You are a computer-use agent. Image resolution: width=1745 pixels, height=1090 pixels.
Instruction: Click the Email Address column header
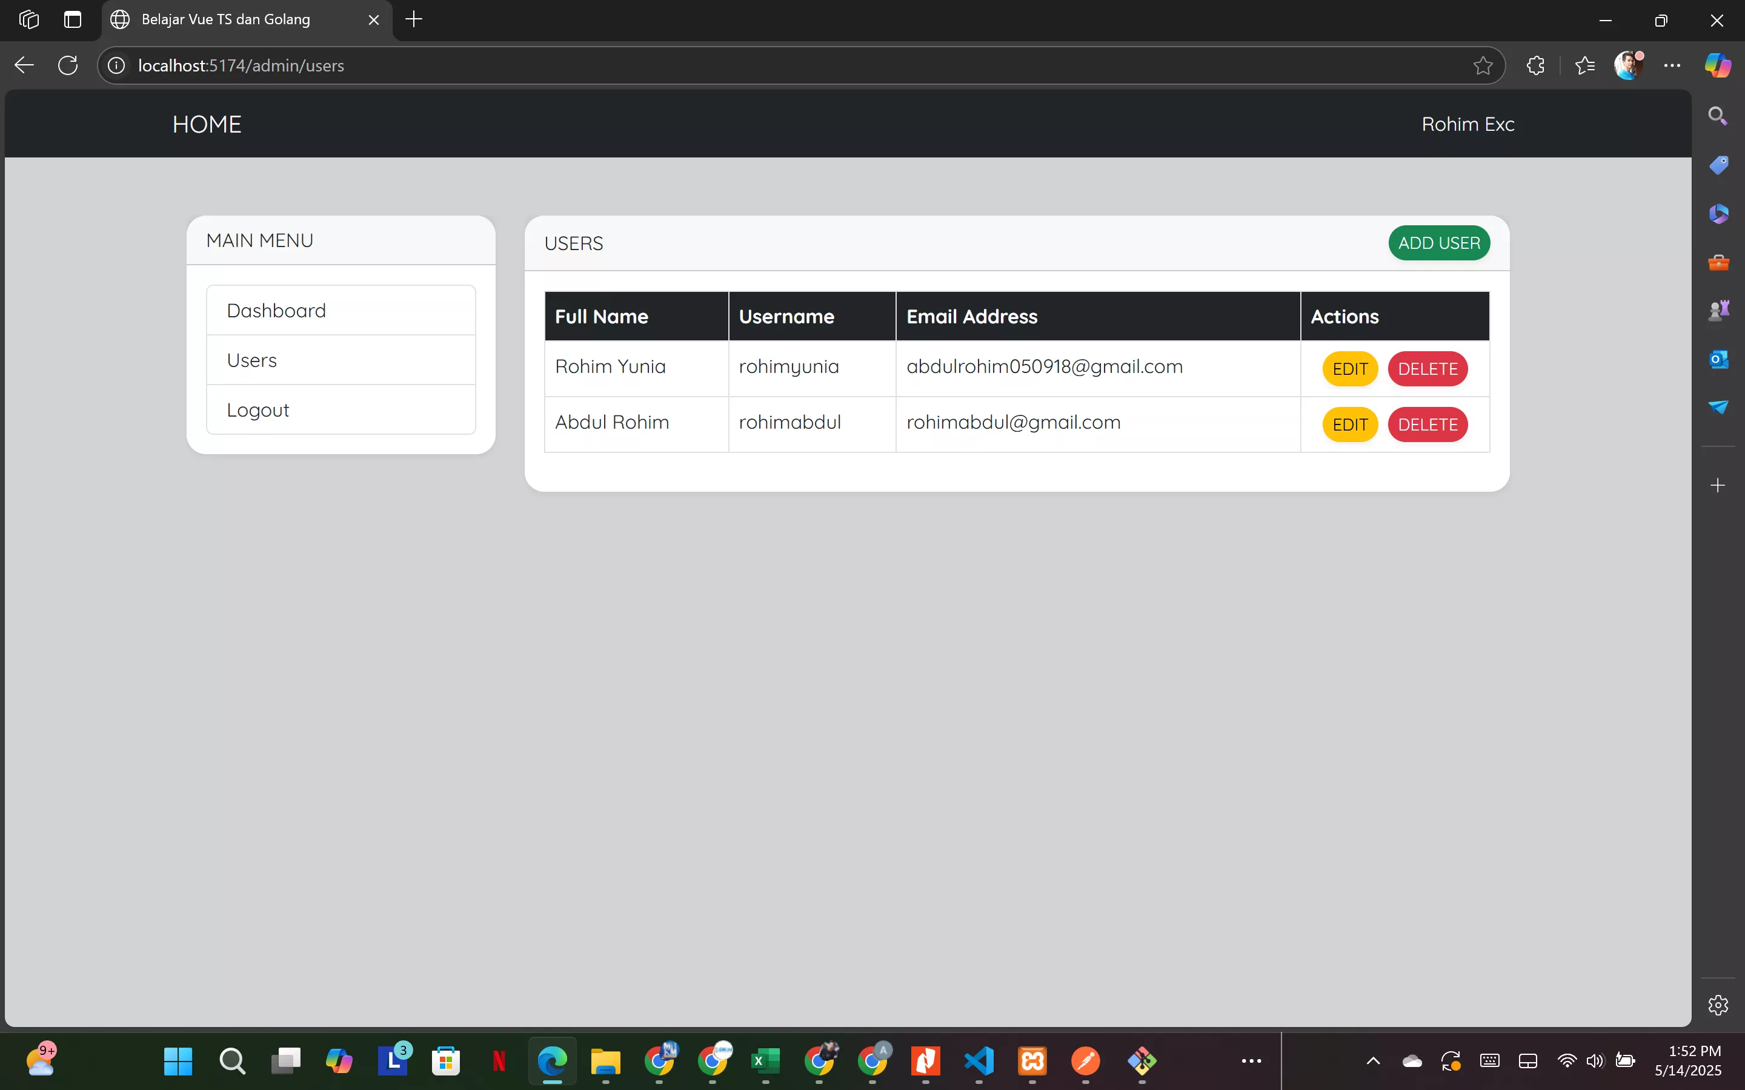(x=1097, y=317)
